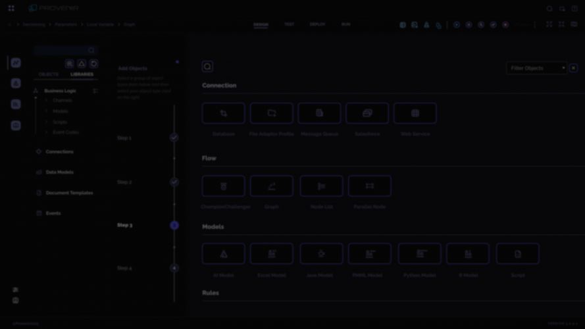Expand the Channels tree item
This screenshot has height=329, width=585.
pos(46,101)
